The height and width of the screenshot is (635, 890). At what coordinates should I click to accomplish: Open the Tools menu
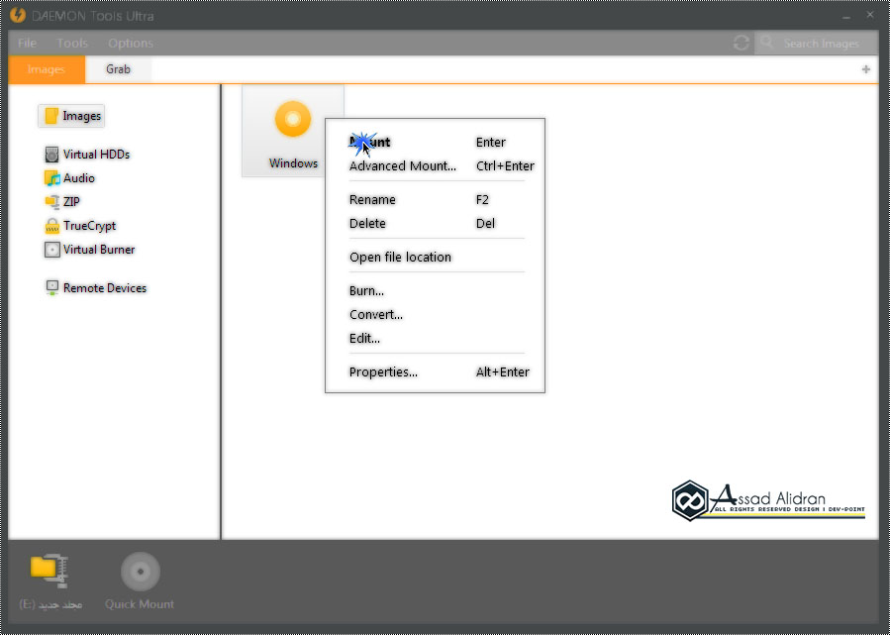pyautogui.click(x=72, y=44)
